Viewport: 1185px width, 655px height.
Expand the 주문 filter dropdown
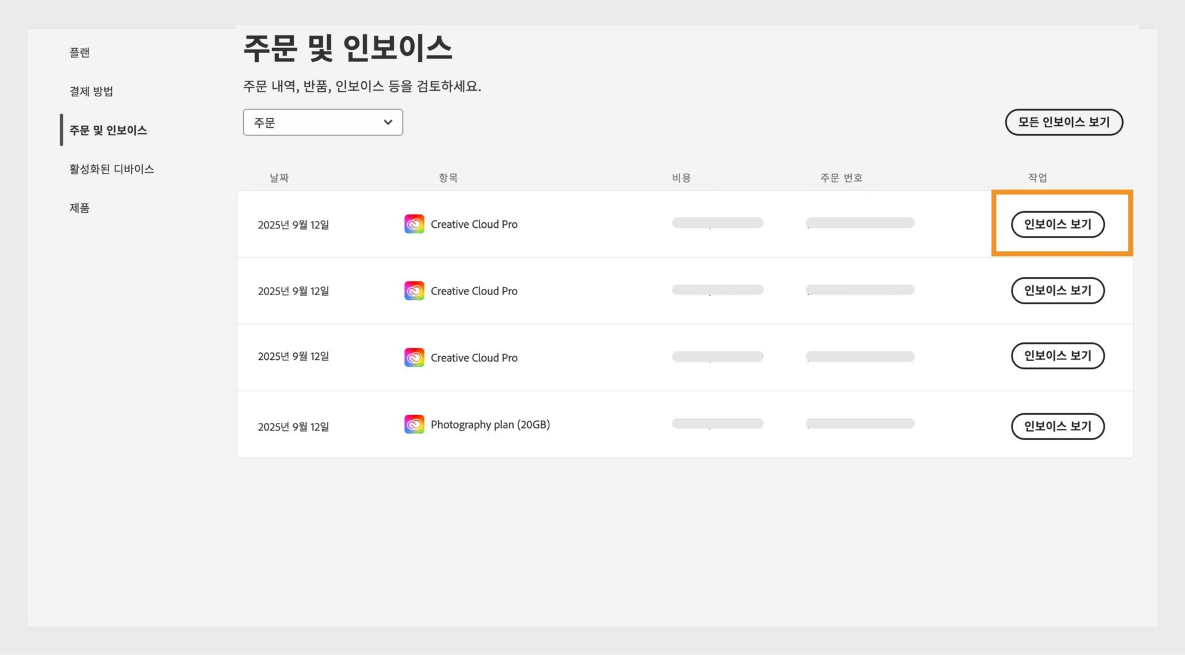coord(323,122)
